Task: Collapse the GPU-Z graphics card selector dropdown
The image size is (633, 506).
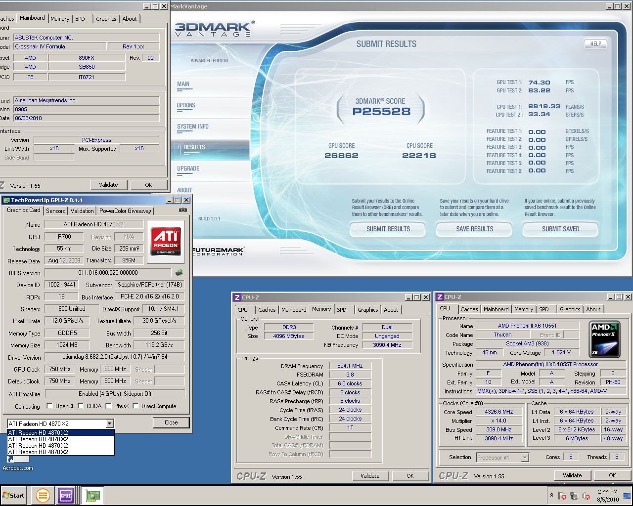Action: [110, 423]
